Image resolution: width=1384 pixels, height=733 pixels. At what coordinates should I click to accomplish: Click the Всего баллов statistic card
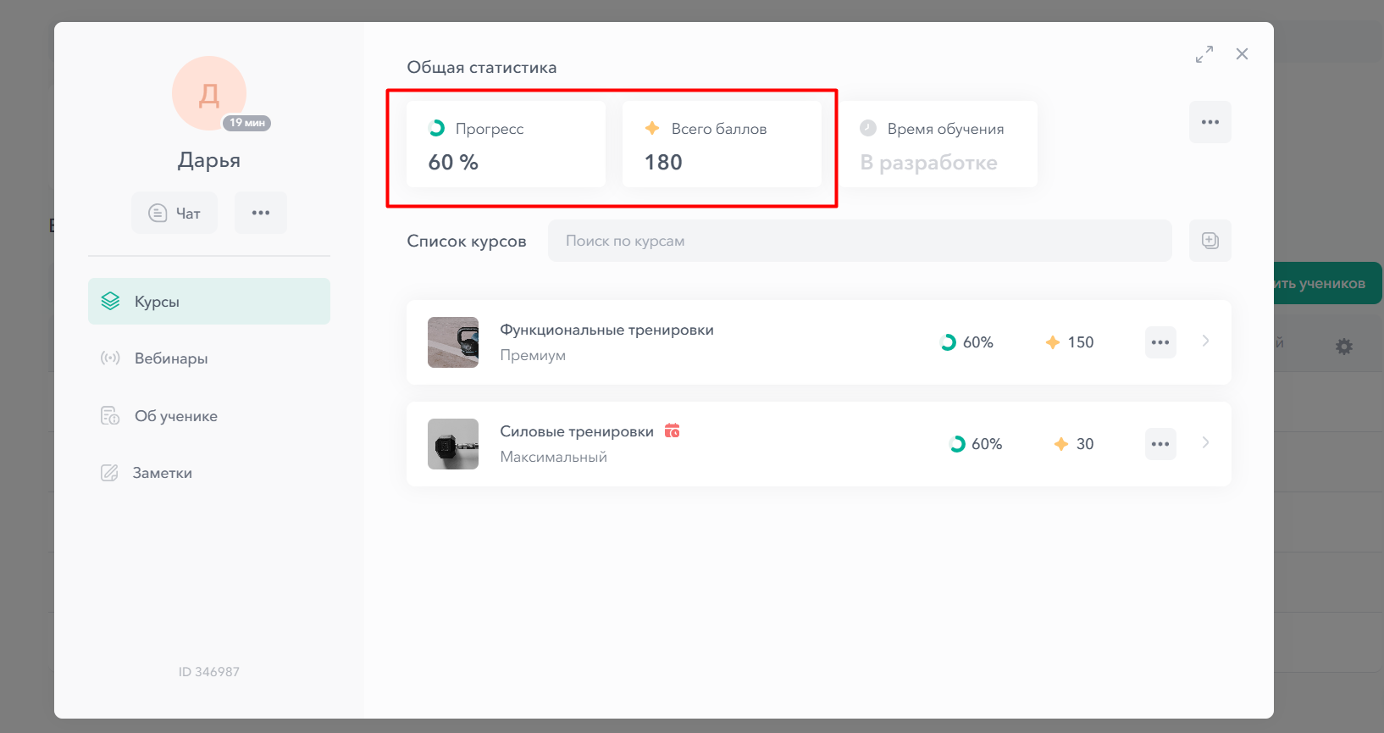coord(722,144)
